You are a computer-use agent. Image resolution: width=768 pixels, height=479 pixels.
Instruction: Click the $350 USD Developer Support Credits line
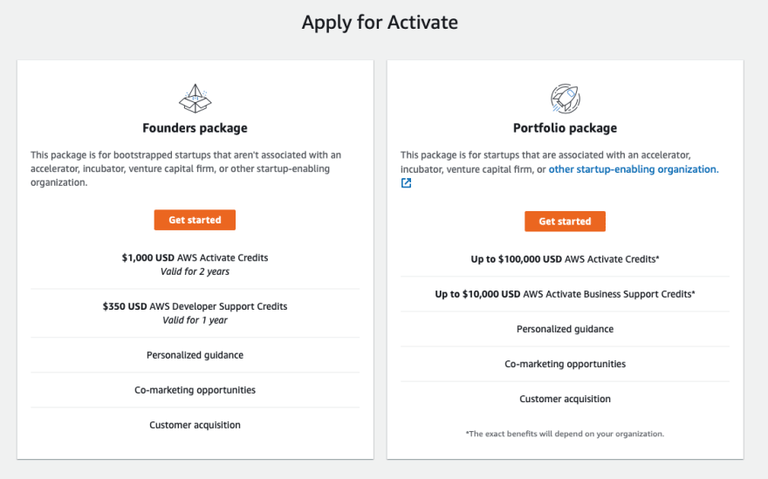pos(195,306)
